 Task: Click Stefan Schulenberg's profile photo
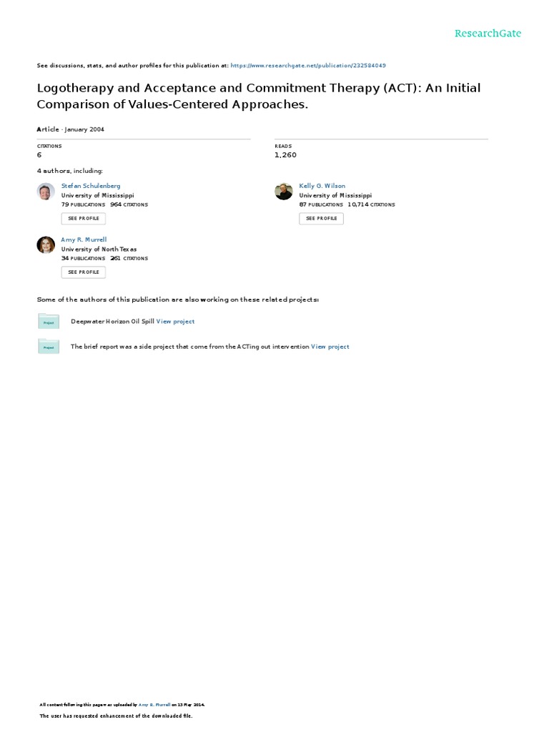click(x=46, y=192)
